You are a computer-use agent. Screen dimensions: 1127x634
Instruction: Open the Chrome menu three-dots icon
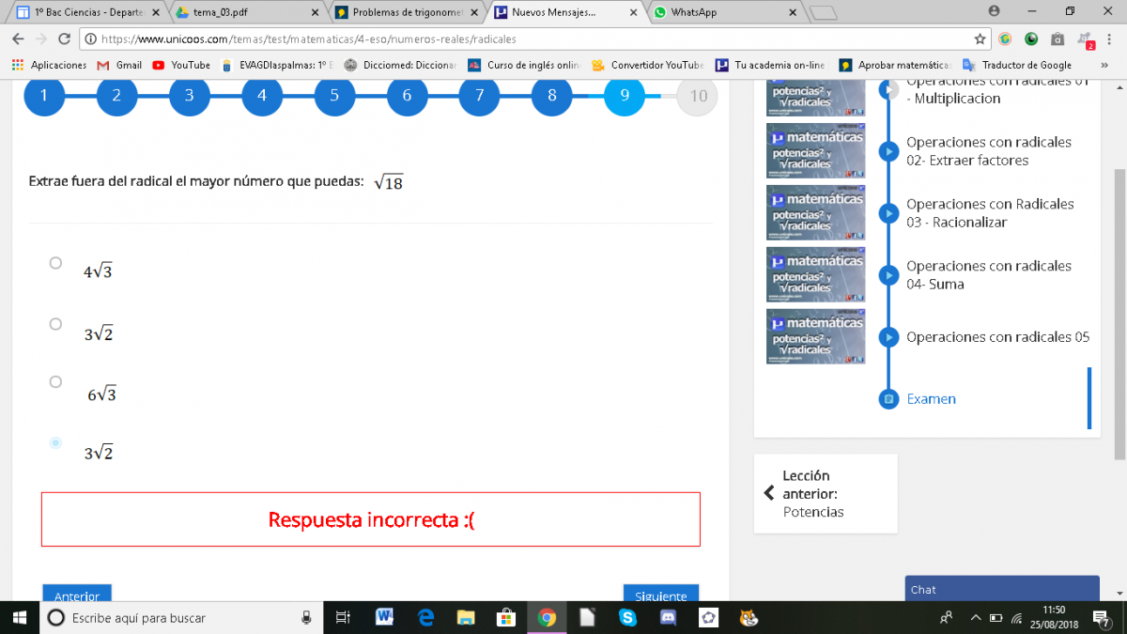[x=1110, y=39]
